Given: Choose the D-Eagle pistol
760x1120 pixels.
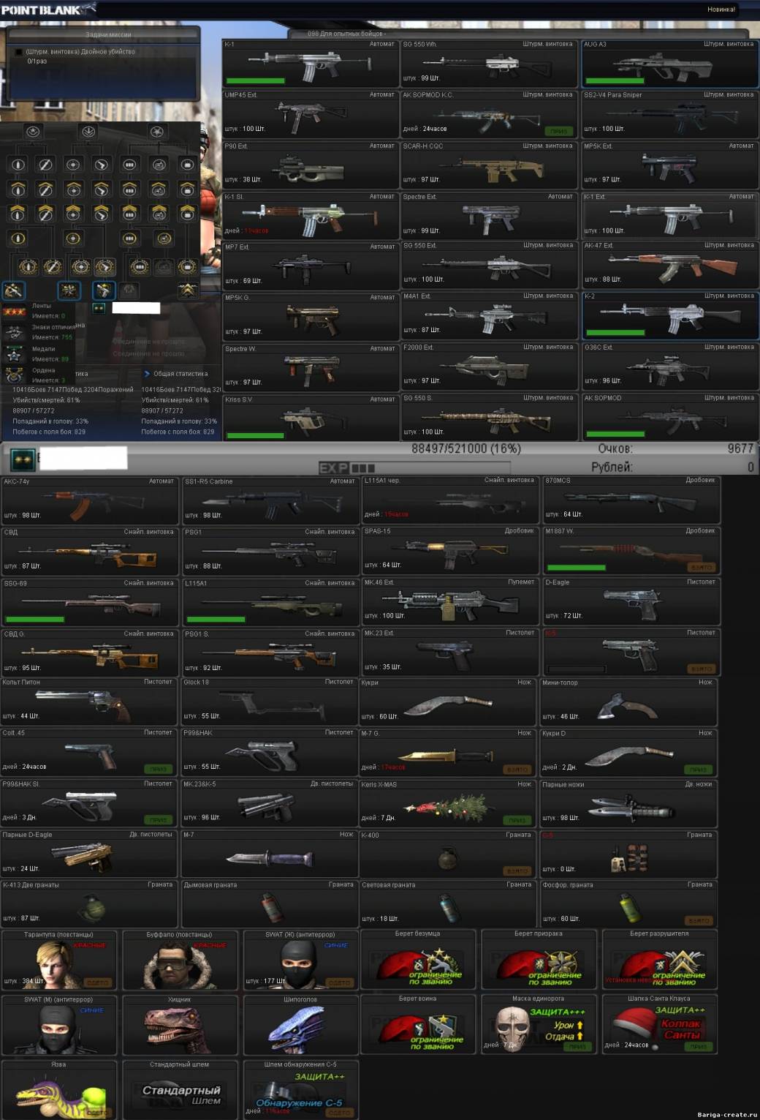Looking at the screenshot, I should [x=631, y=601].
